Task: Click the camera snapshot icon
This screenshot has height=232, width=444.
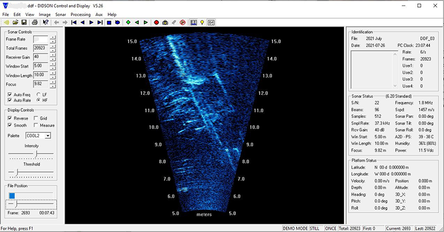Action: 165,22
